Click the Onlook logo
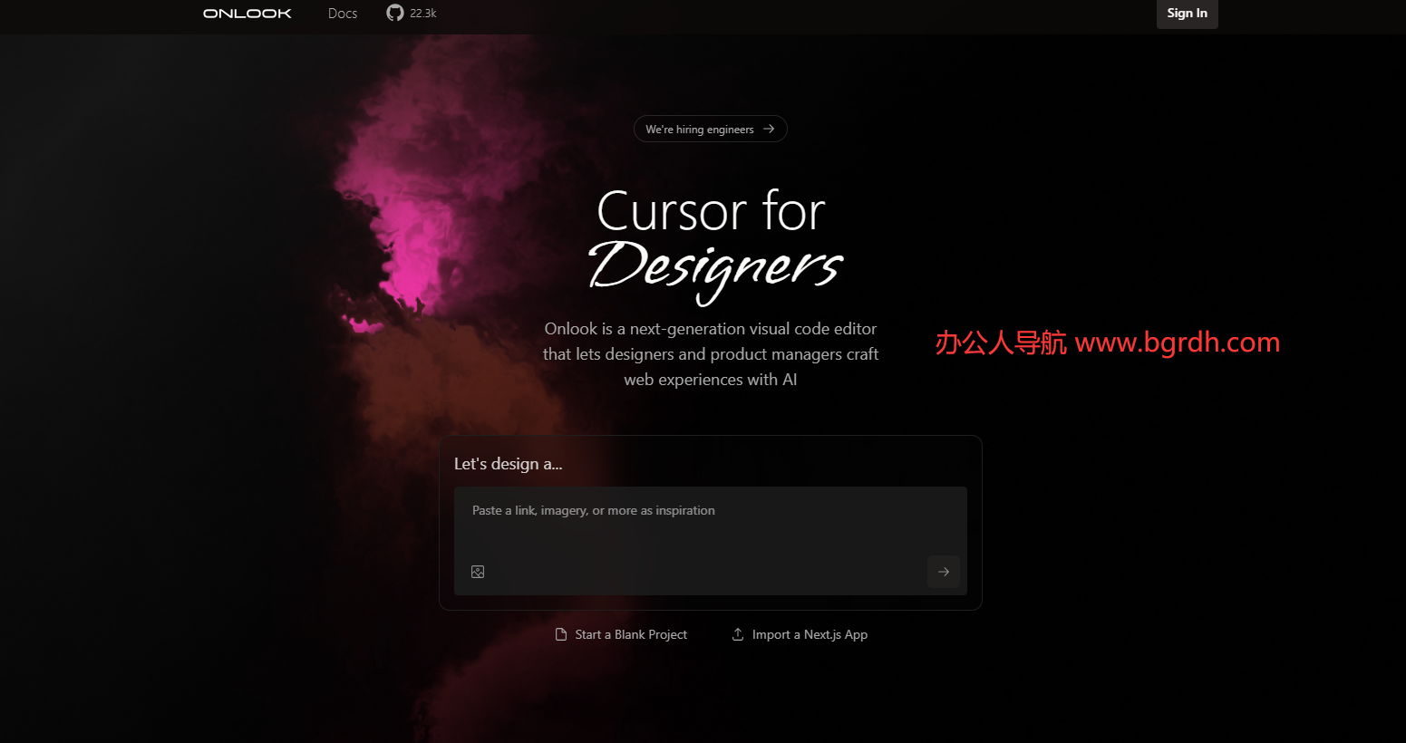 [247, 14]
